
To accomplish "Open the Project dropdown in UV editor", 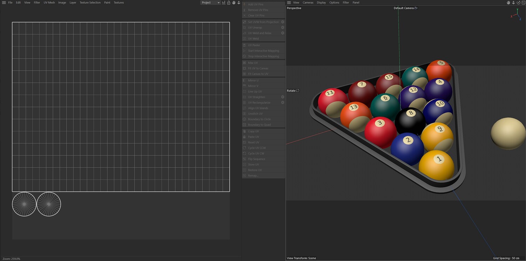I will point(210,2).
